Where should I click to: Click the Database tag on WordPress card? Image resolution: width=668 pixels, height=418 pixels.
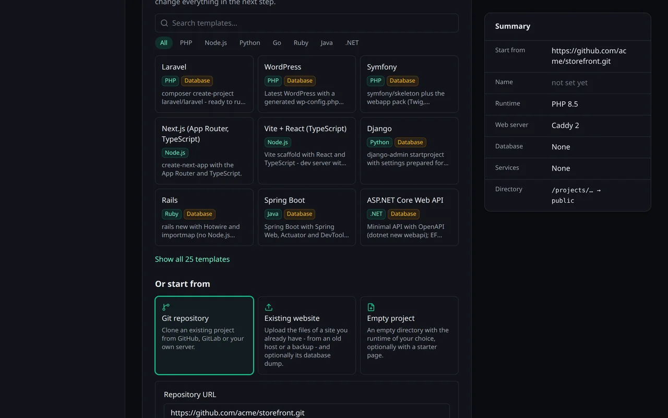[300, 80]
